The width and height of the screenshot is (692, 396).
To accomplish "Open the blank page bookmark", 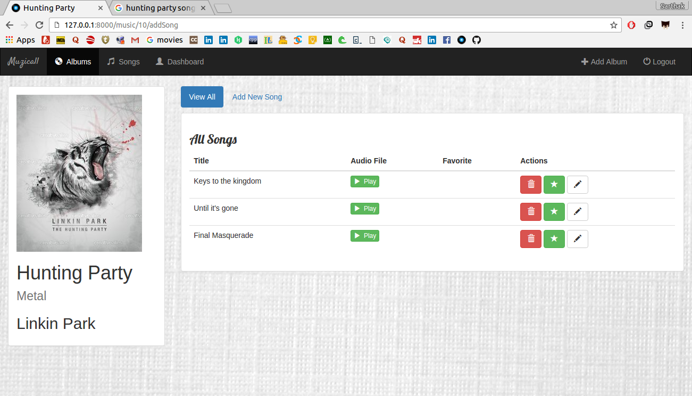I will tap(372, 40).
